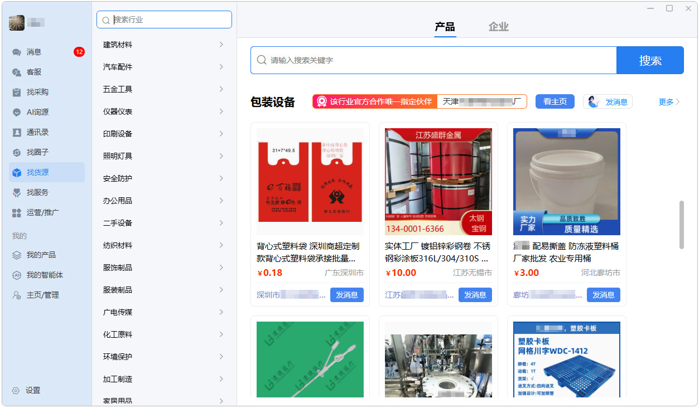Viewport: 699px width, 408px height.
Task: Expand the 汽车配件 category chevron
Action: [x=221, y=67]
